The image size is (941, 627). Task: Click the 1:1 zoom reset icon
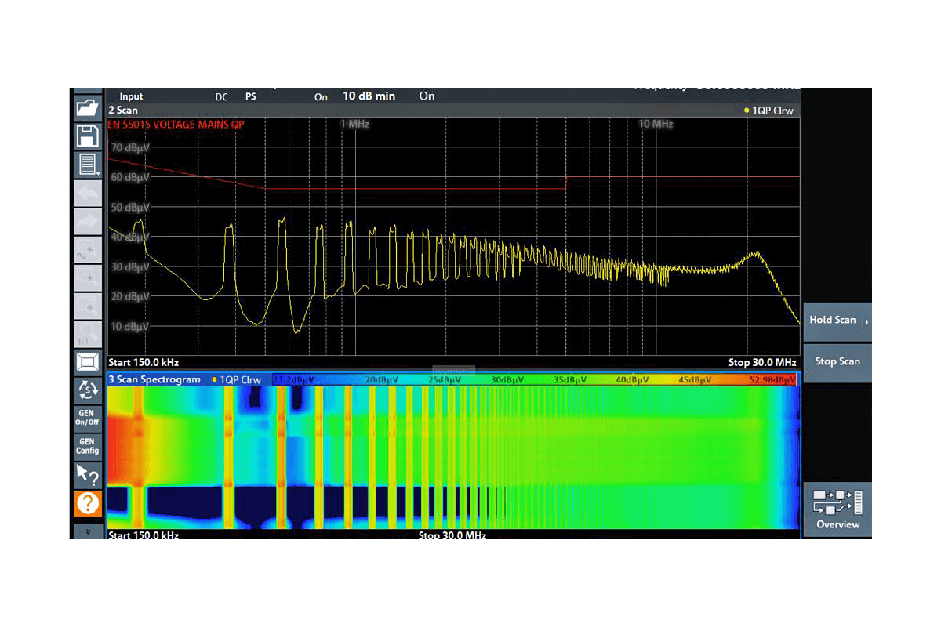coord(87,334)
